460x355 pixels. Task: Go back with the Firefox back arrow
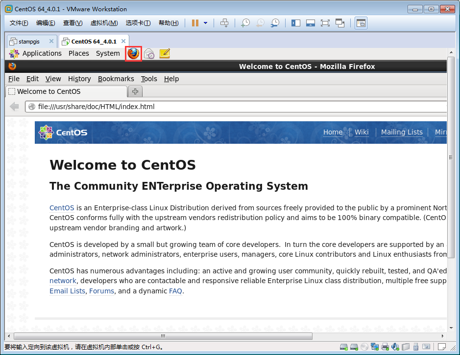[x=14, y=107]
